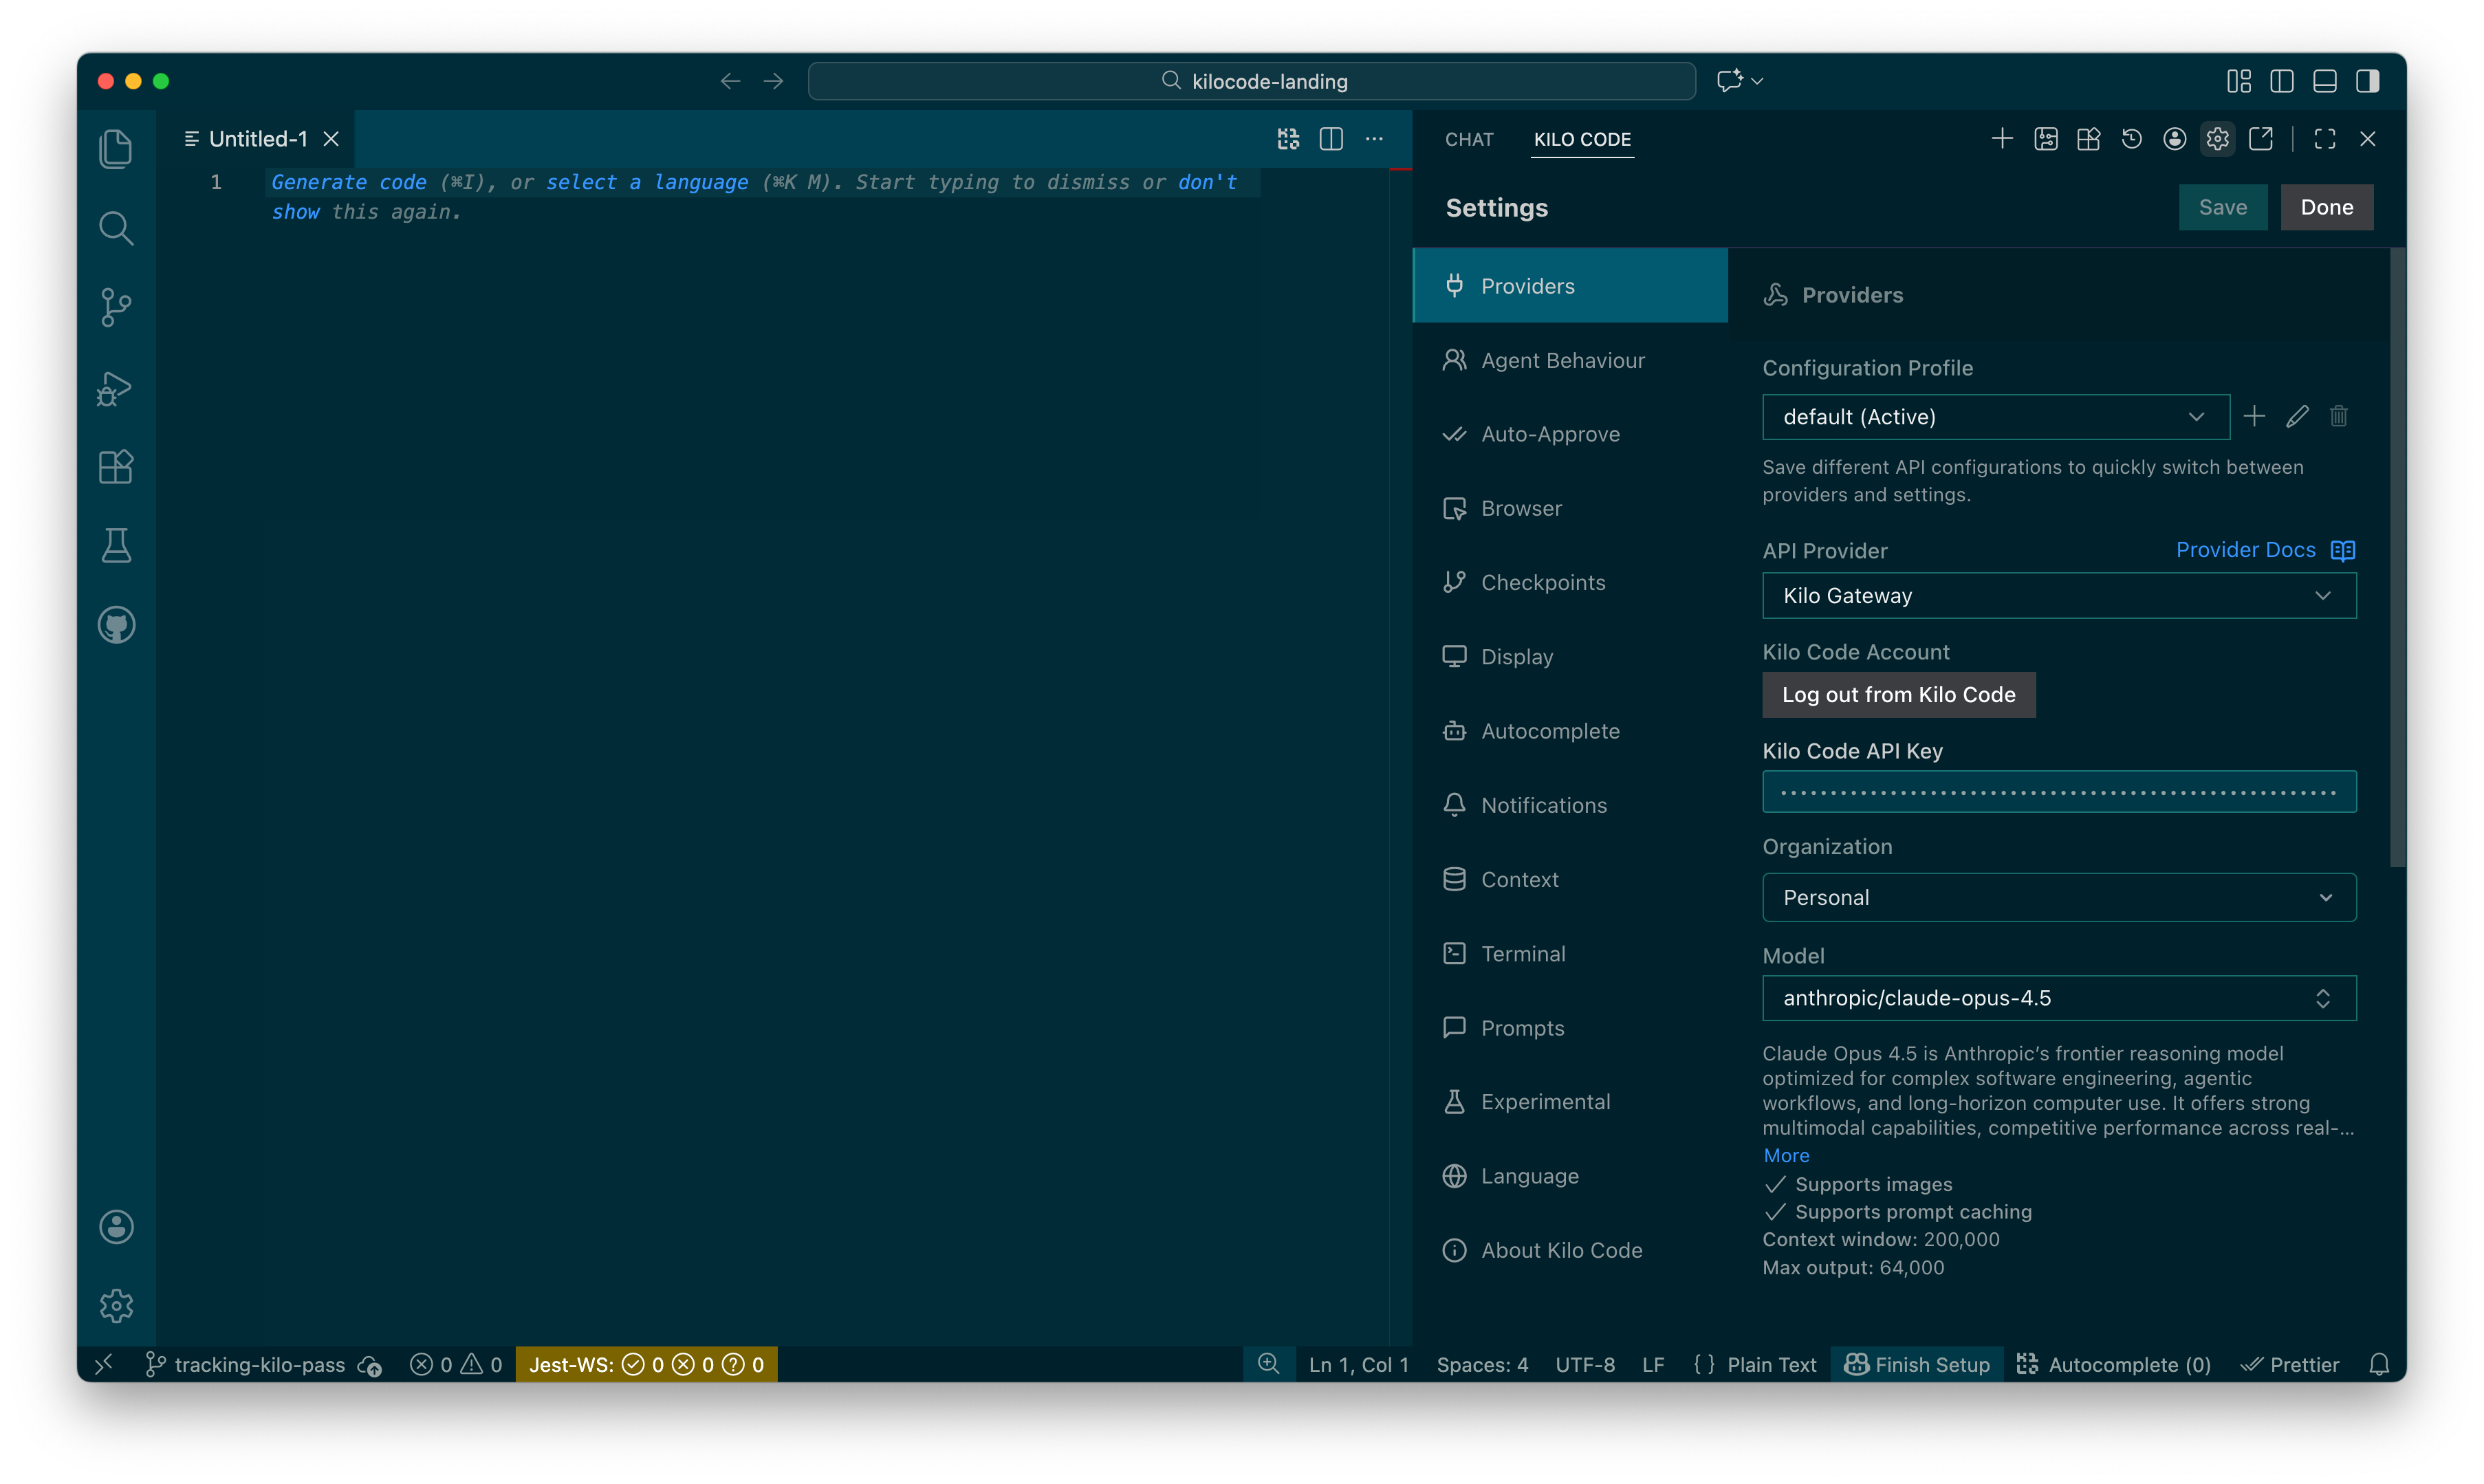Add a new configuration profile
Screen dimensions: 2484x1484
click(x=2254, y=416)
